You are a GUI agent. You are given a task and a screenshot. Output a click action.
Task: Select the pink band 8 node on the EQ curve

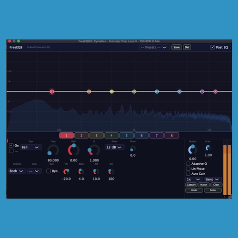215,91
